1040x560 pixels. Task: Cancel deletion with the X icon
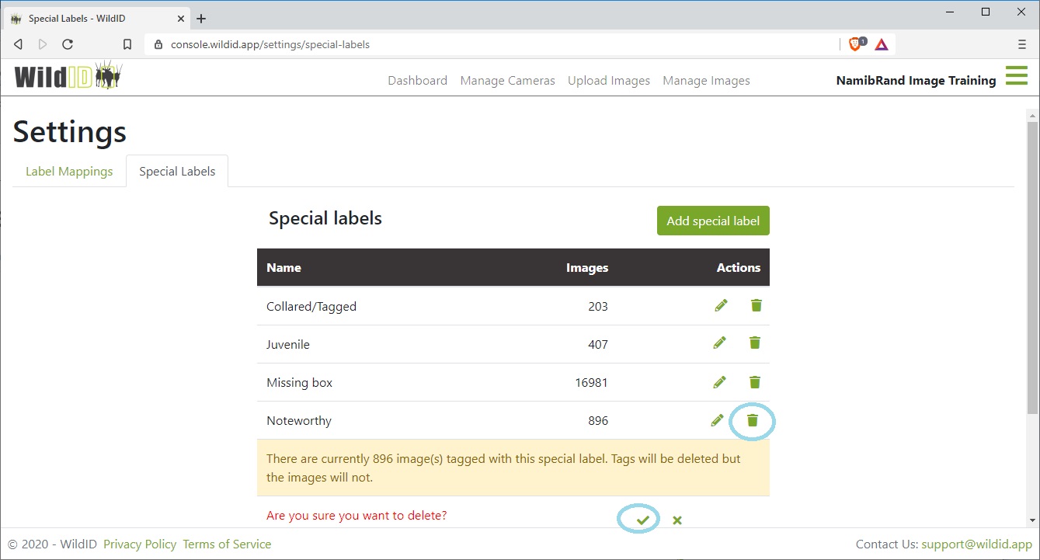(x=677, y=520)
